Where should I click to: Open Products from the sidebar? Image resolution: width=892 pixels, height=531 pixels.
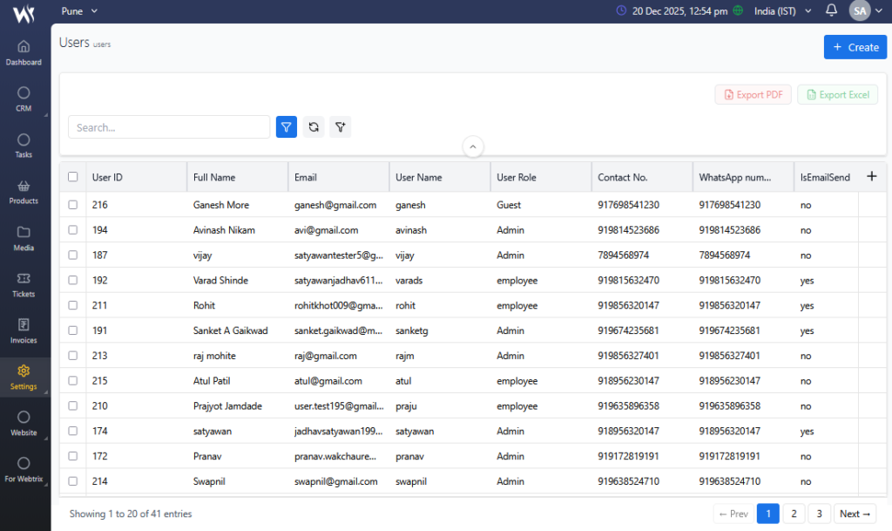coord(24,192)
